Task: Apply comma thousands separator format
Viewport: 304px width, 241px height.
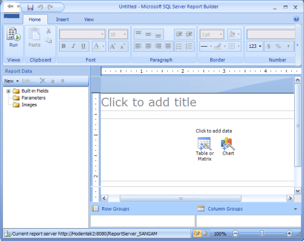Action: point(288,46)
